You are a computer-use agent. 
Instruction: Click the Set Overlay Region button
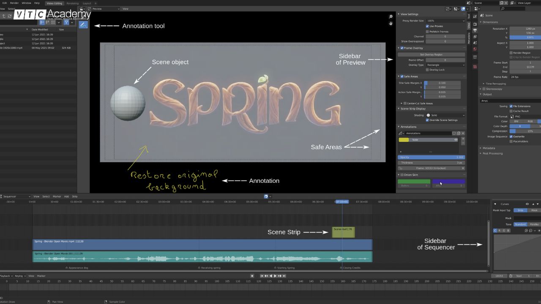(431, 54)
